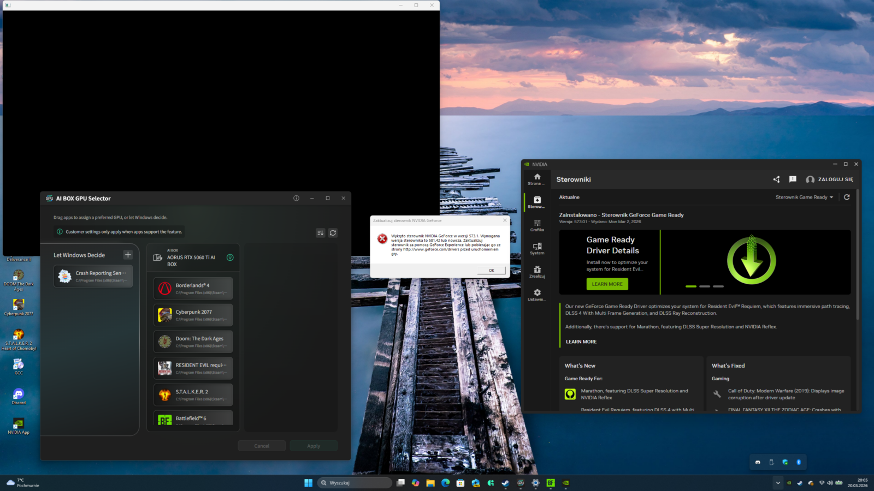Click the sort icon in GPU Selector
This screenshot has width=874, height=491.
click(x=320, y=233)
